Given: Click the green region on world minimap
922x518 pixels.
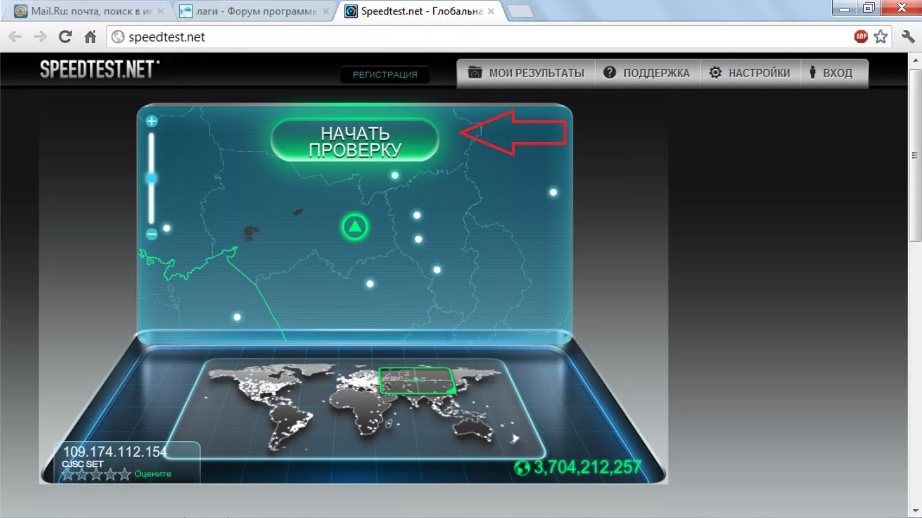Looking at the screenshot, I should pos(417,380).
